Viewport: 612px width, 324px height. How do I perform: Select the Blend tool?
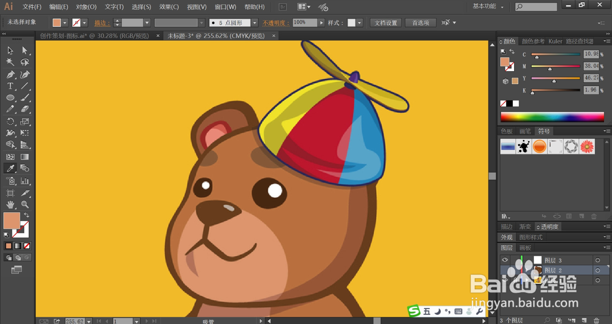[25, 168]
